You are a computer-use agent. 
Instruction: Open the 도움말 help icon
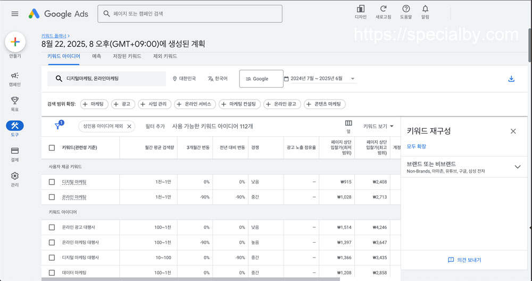click(406, 12)
